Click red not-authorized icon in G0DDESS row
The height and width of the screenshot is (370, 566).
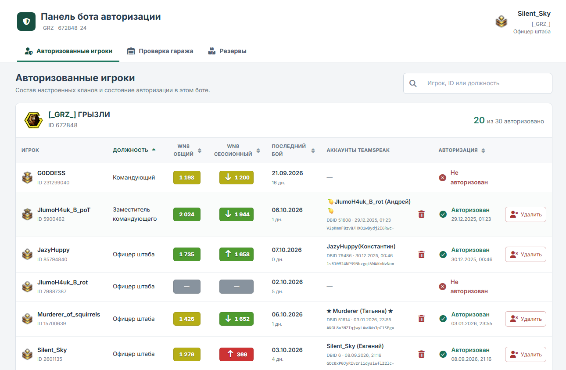pos(443,178)
